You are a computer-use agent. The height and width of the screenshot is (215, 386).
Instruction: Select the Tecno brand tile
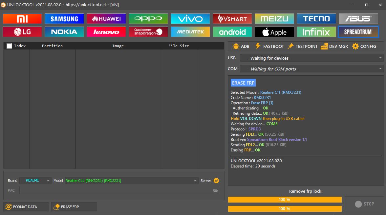pyautogui.click(x=316, y=19)
